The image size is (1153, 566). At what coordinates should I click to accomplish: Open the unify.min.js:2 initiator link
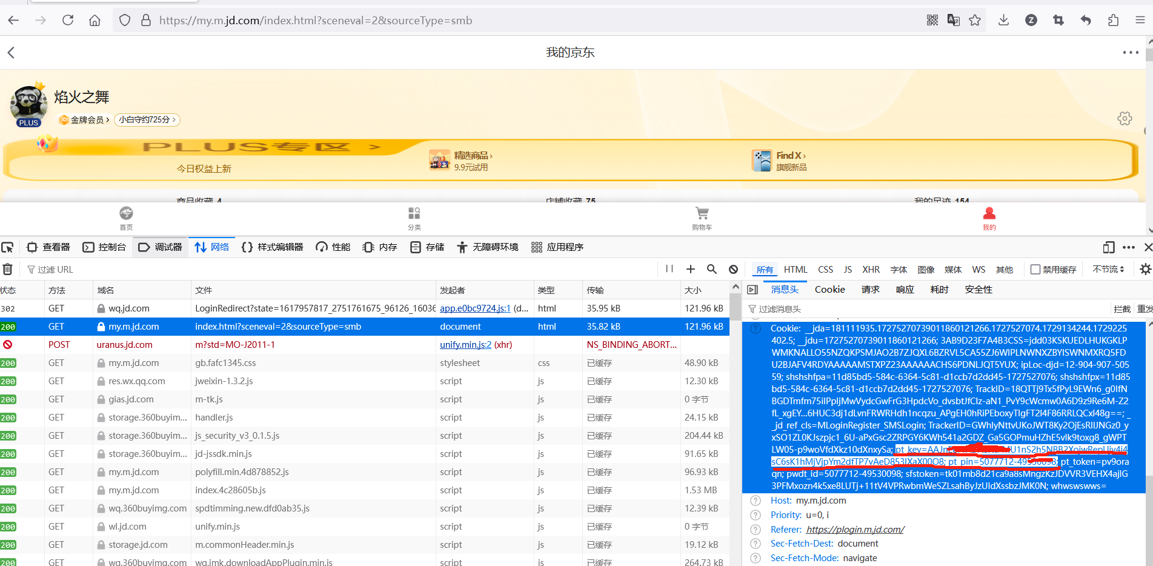(x=465, y=345)
